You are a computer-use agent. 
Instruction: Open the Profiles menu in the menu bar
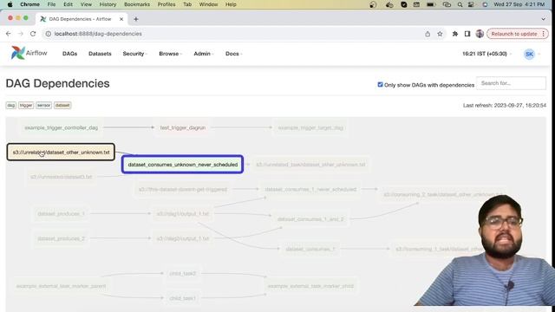pyautogui.click(x=166, y=4)
